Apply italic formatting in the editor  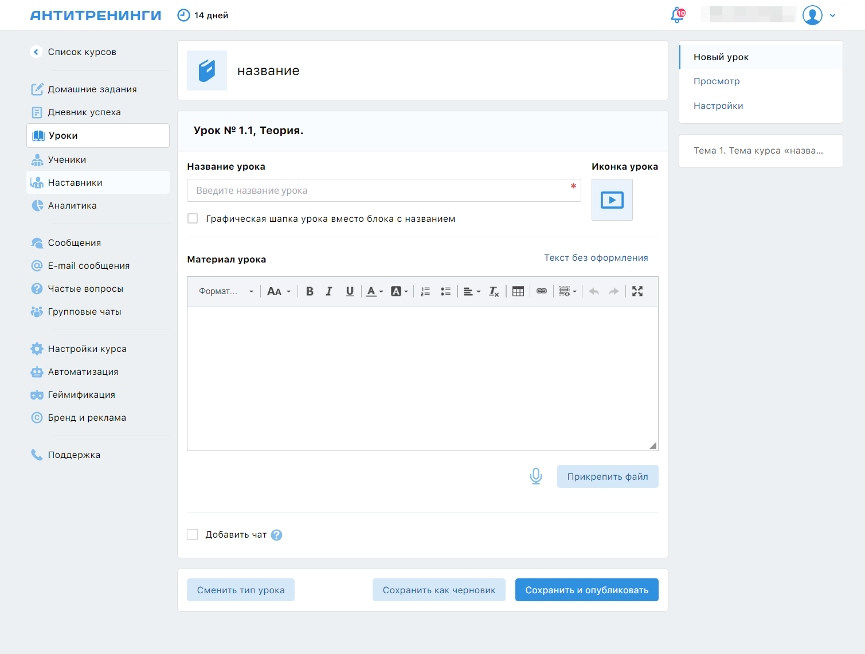(x=329, y=292)
